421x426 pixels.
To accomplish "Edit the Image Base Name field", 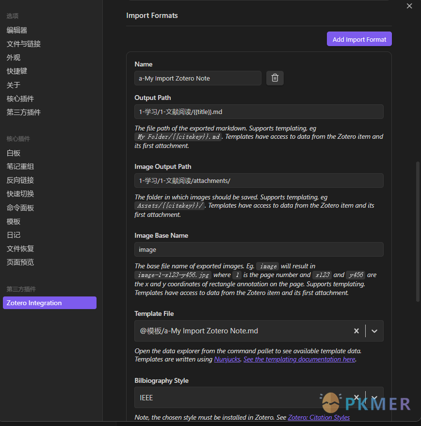I will [259, 249].
